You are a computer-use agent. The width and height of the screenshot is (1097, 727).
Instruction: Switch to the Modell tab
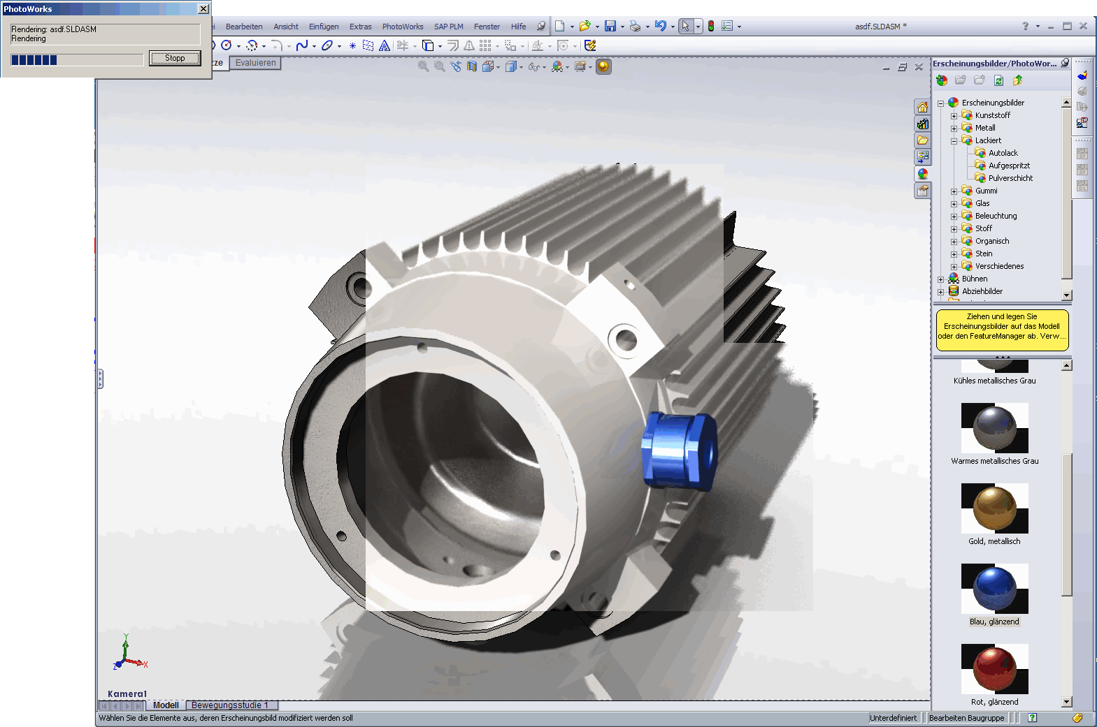tap(166, 705)
